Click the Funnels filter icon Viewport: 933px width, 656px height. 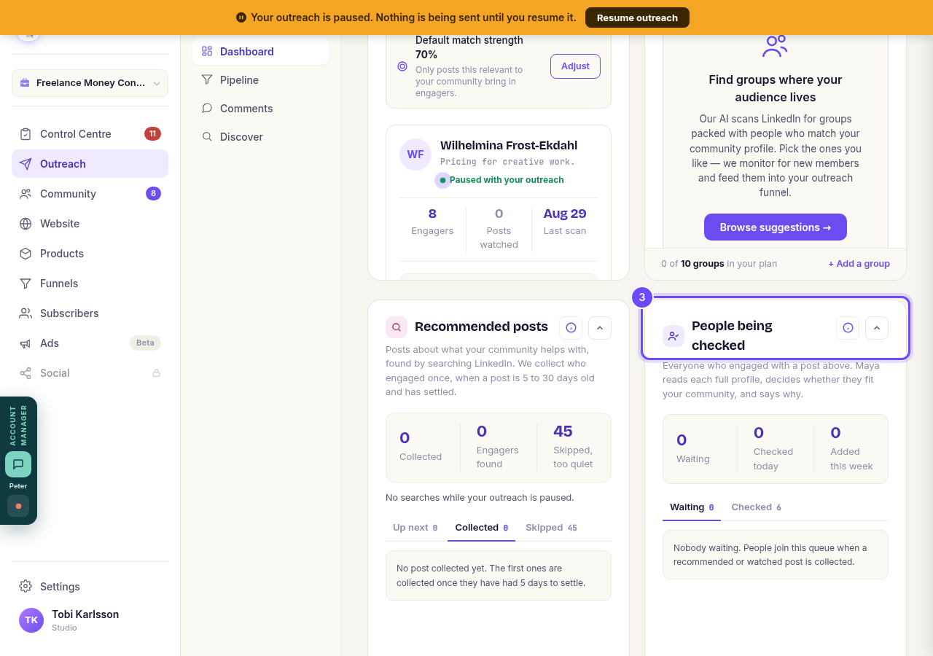[26, 284]
